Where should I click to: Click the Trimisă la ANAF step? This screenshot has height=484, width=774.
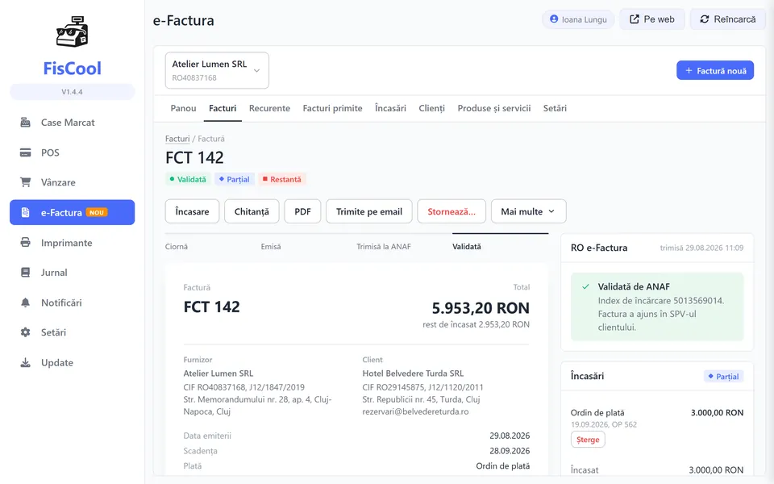[384, 247]
